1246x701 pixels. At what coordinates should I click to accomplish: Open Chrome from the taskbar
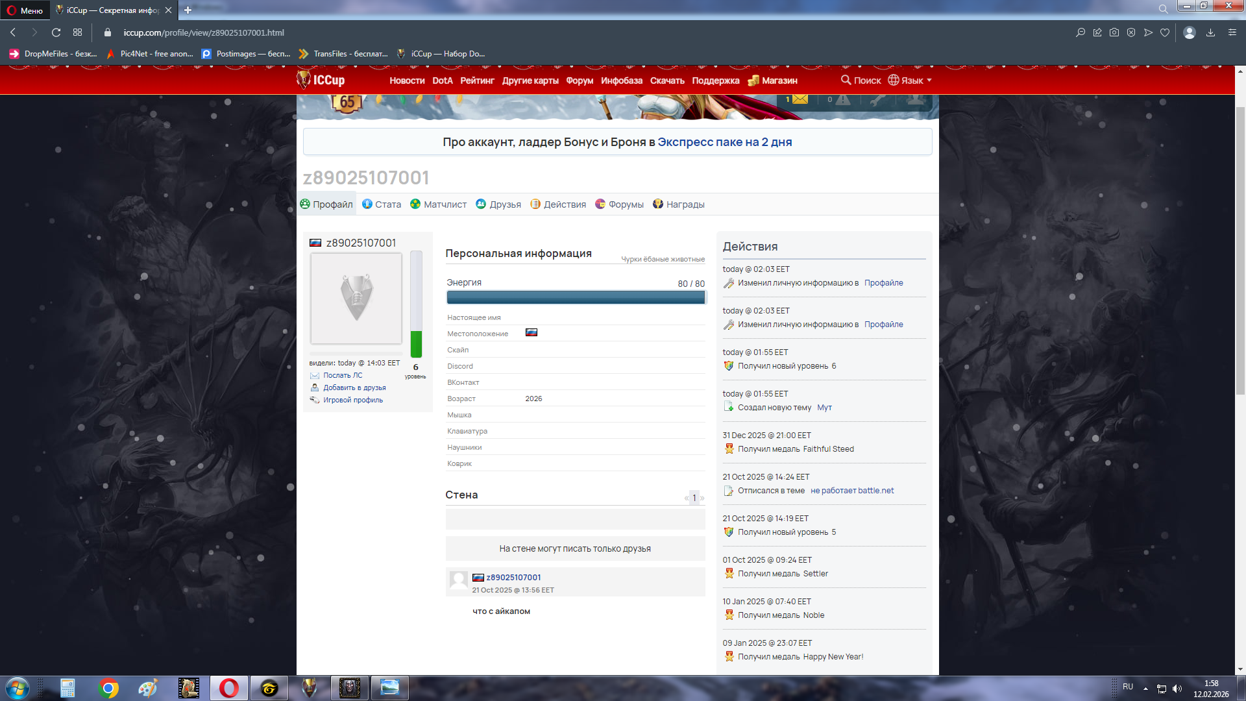click(108, 688)
